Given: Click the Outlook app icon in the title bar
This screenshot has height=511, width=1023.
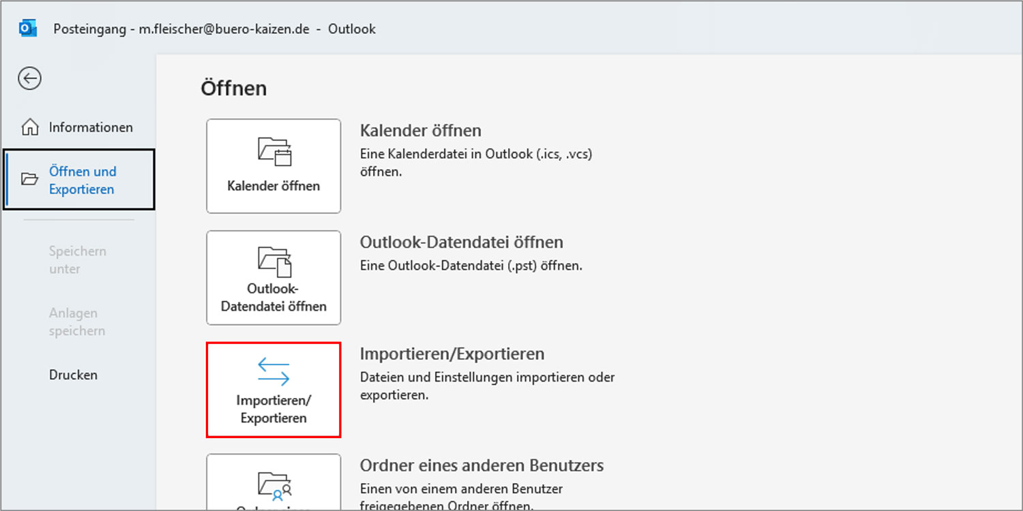Looking at the screenshot, I should click(x=27, y=27).
